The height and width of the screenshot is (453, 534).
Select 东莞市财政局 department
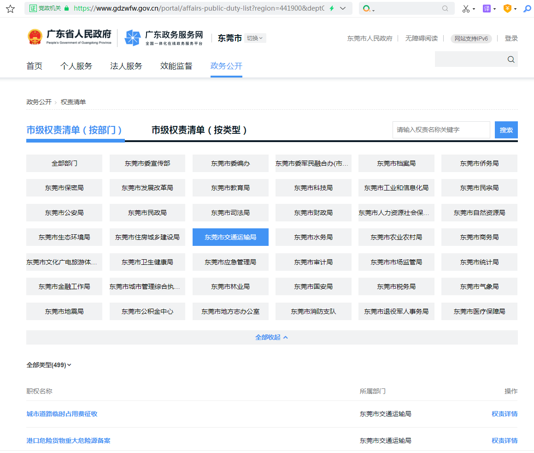[x=313, y=213]
